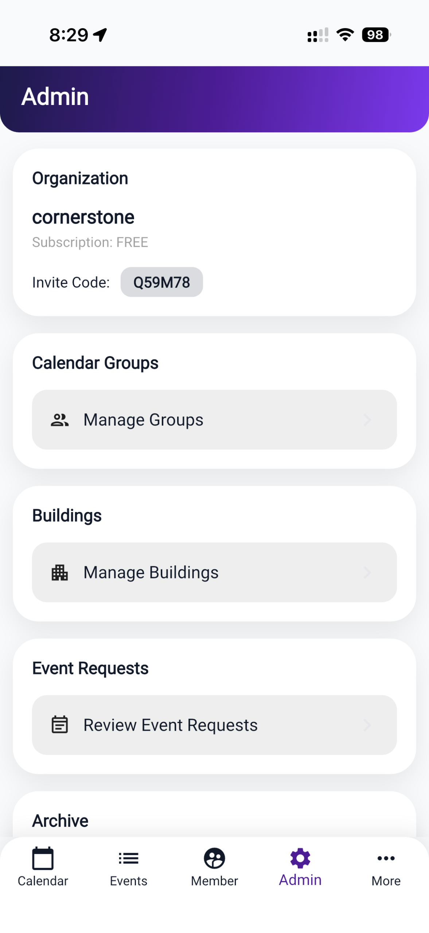Tap the people icon beside Manage Groups

point(59,420)
